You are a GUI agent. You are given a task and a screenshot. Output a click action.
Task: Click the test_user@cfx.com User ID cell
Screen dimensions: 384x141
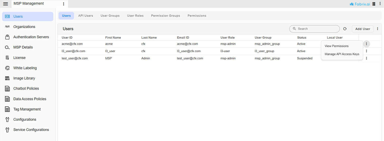pyautogui.click(x=75, y=58)
